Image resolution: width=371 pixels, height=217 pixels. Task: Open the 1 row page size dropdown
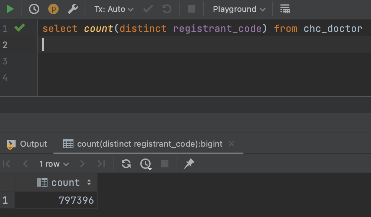54,164
